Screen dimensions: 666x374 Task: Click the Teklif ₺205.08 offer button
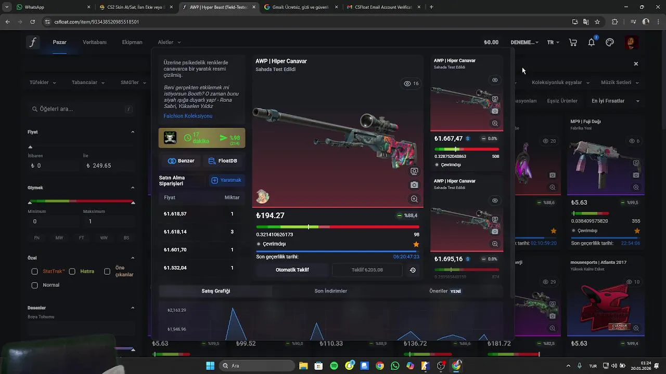coord(367,270)
